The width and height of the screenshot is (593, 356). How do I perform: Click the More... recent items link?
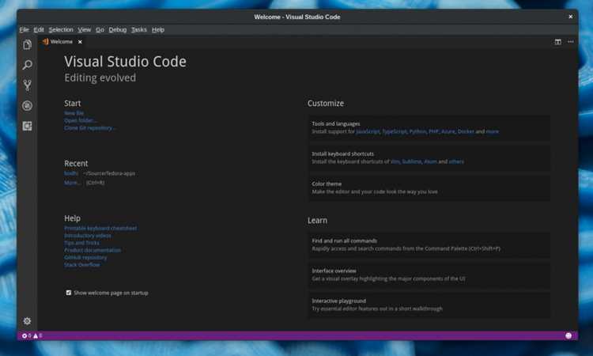click(x=72, y=183)
